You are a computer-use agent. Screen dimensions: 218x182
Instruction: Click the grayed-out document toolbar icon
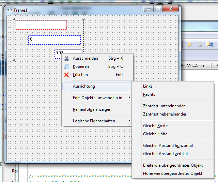click(200, 45)
